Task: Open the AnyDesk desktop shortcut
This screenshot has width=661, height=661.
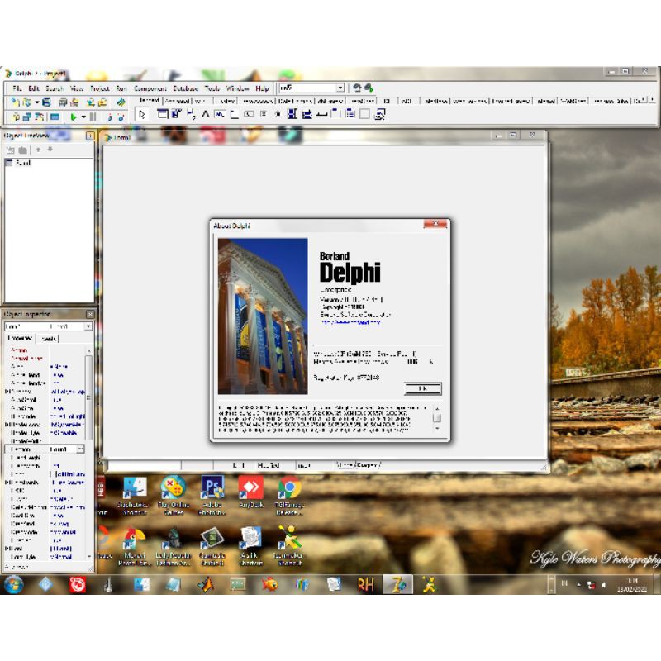Action: (250, 495)
